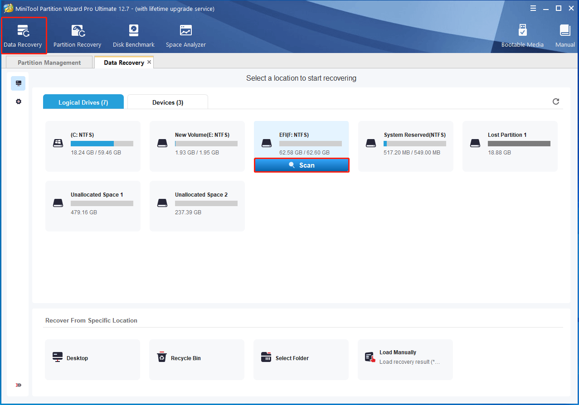579x405 pixels.
Task: Open the title bar hamburger menu
Action: click(x=533, y=8)
